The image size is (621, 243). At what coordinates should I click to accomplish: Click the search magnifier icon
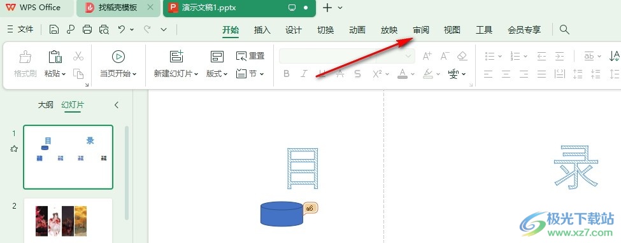(564, 29)
